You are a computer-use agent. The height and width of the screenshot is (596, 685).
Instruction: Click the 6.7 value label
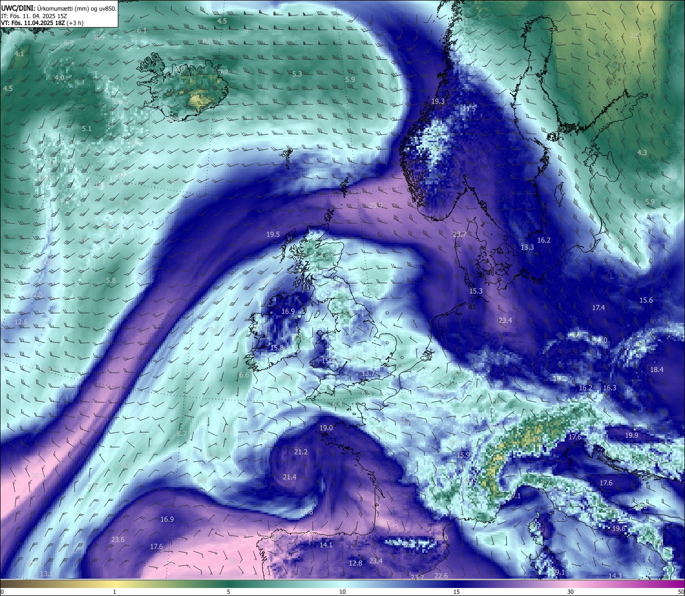pos(182,434)
